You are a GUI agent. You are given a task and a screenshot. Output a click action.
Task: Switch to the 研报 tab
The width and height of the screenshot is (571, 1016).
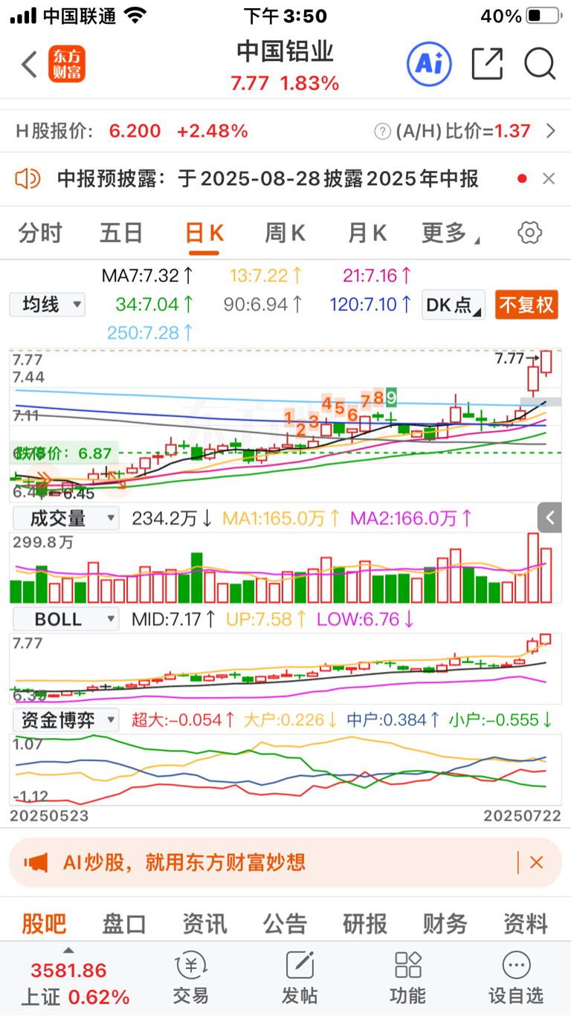[x=365, y=924]
